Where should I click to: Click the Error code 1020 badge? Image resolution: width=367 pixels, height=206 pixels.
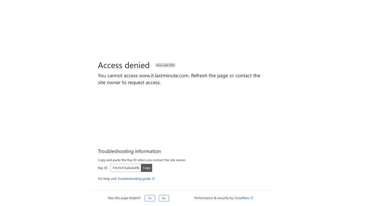[165, 65]
